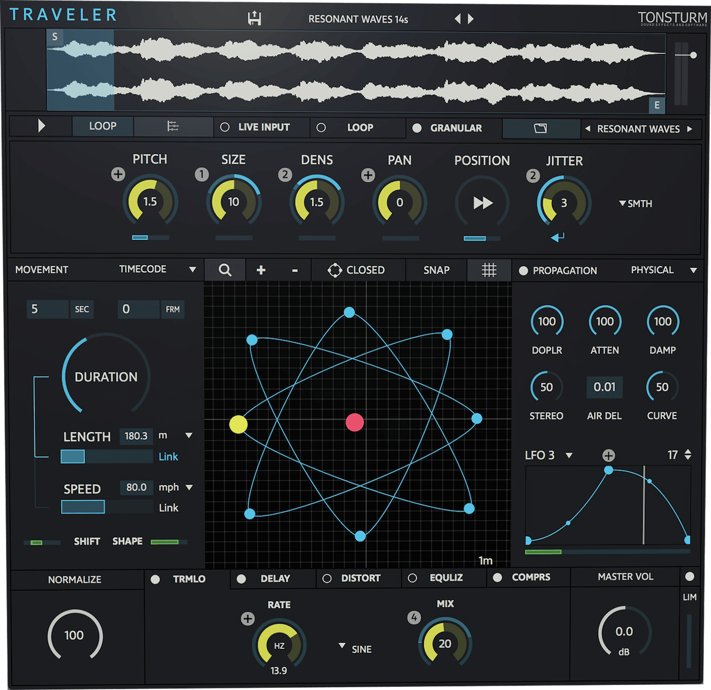Image resolution: width=711 pixels, height=690 pixels.
Task: Click the FRM field showing 0
Action: [x=138, y=309]
